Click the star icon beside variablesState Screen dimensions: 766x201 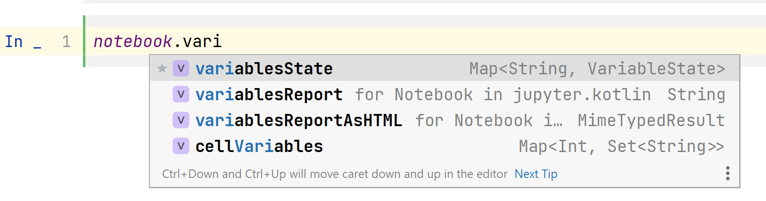[162, 69]
